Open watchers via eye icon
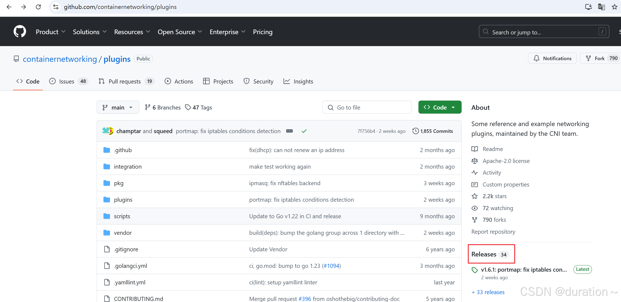 click(474, 208)
